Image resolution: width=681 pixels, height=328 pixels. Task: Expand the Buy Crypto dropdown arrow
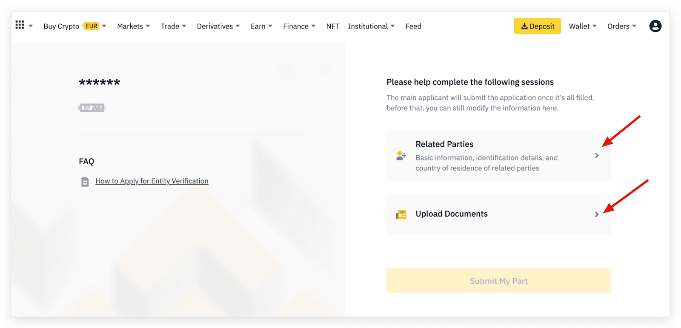pyautogui.click(x=104, y=26)
